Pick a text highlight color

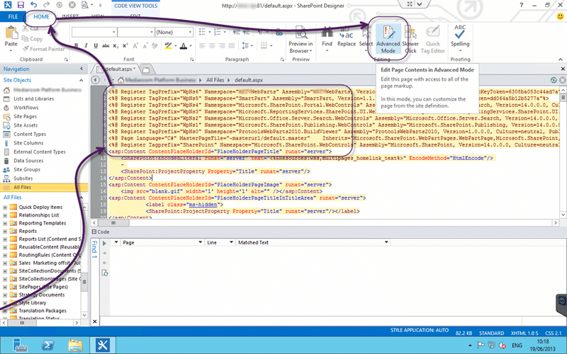[168, 45]
